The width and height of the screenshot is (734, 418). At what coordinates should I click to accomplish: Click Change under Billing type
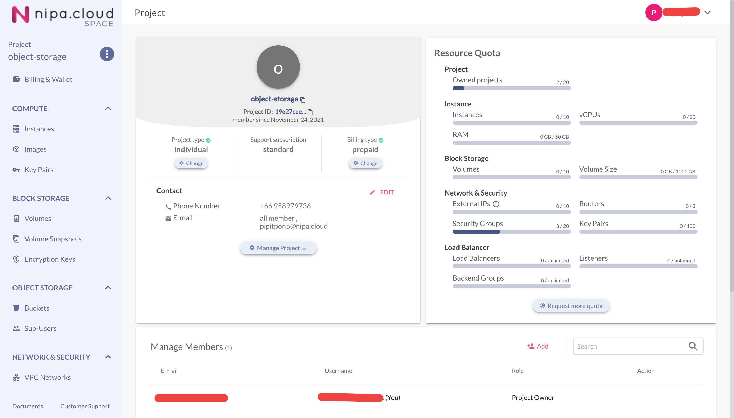(x=365, y=163)
